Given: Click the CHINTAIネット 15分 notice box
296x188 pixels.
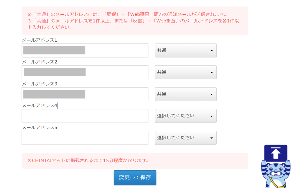Looking at the screenshot, I should coord(135,161).
